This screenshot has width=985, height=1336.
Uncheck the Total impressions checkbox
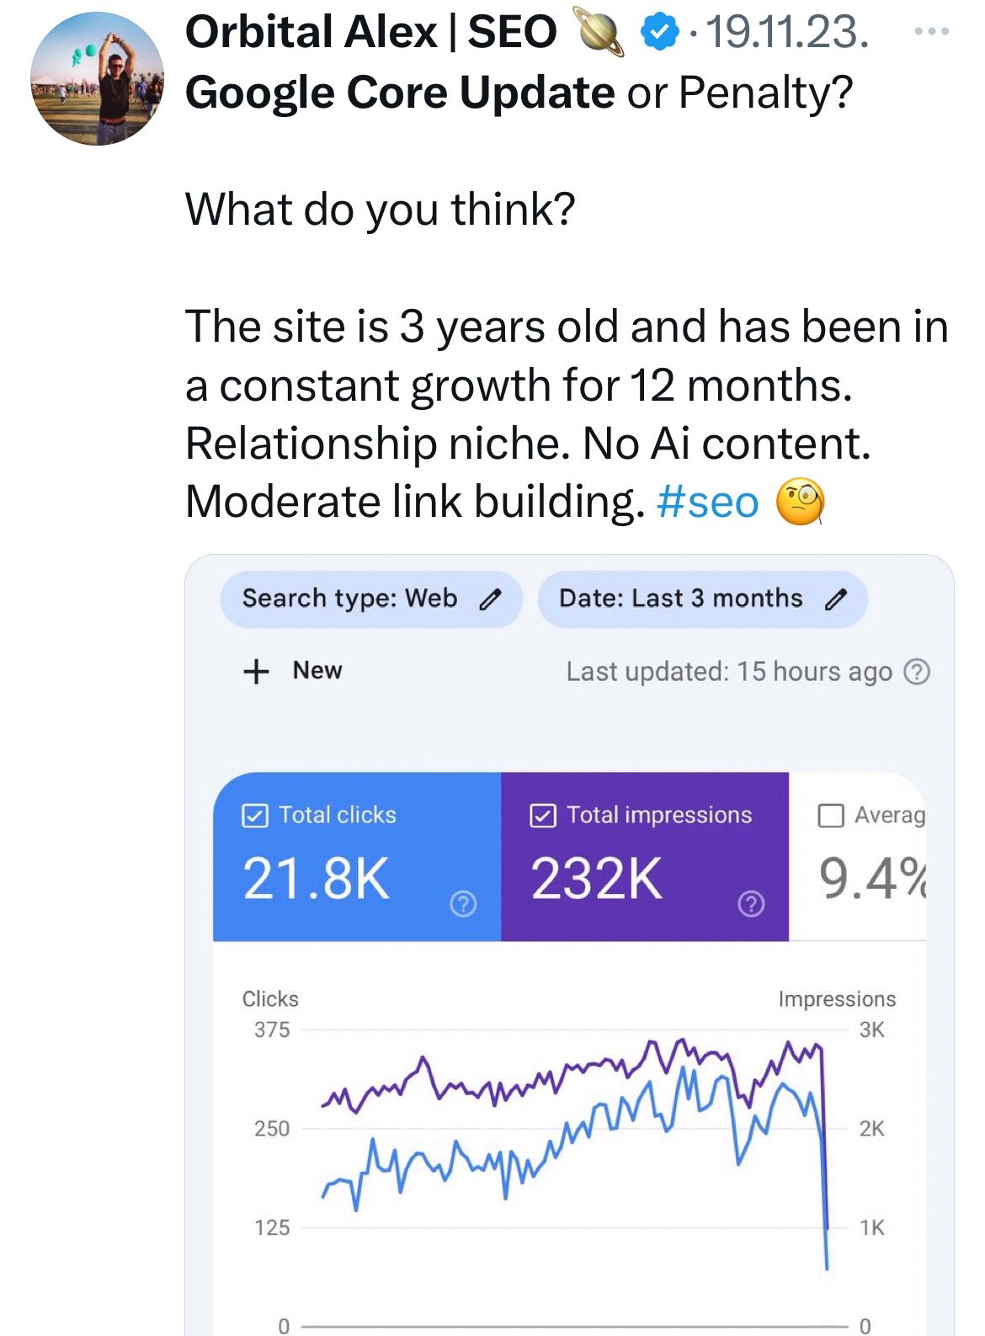coord(543,815)
